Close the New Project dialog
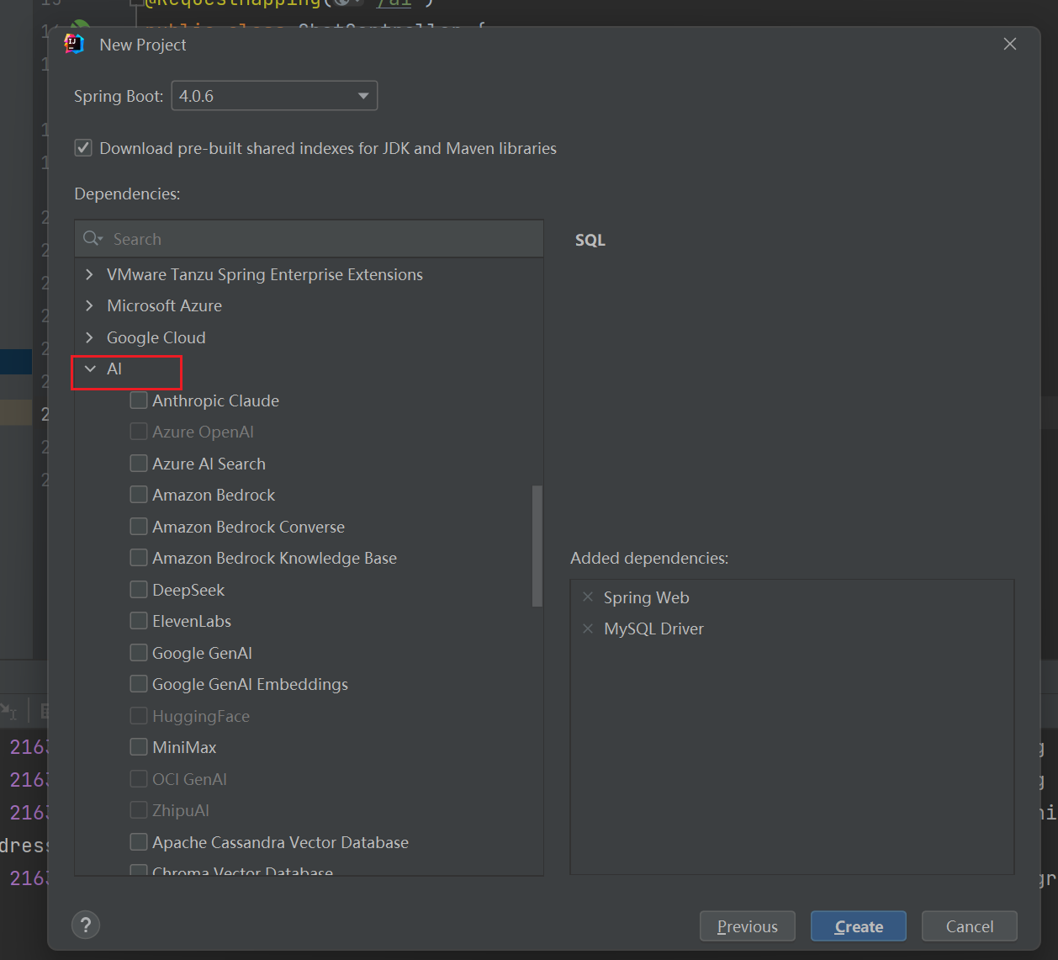The image size is (1058, 960). [1010, 44]
